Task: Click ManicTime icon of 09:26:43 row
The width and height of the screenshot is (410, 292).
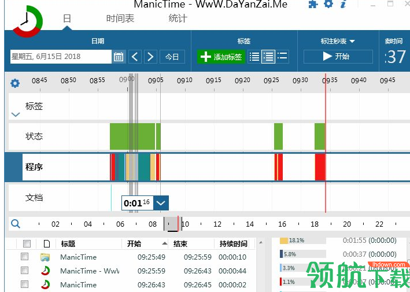Action: 45,284
